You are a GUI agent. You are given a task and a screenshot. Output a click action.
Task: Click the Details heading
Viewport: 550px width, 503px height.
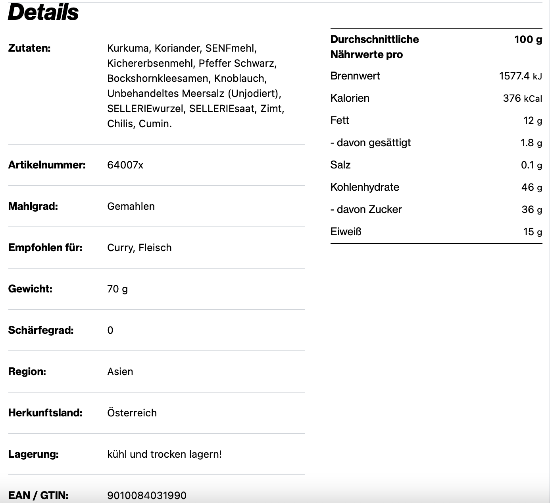coord(43,12)
